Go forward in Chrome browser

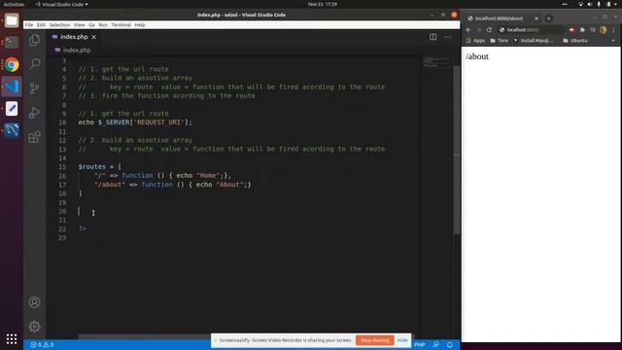click(x=479, y=30)
